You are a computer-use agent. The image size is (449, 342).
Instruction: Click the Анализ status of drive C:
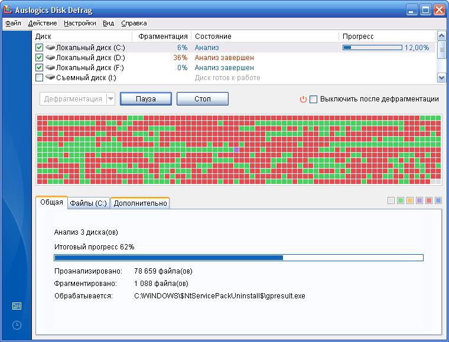coord(207,47)
